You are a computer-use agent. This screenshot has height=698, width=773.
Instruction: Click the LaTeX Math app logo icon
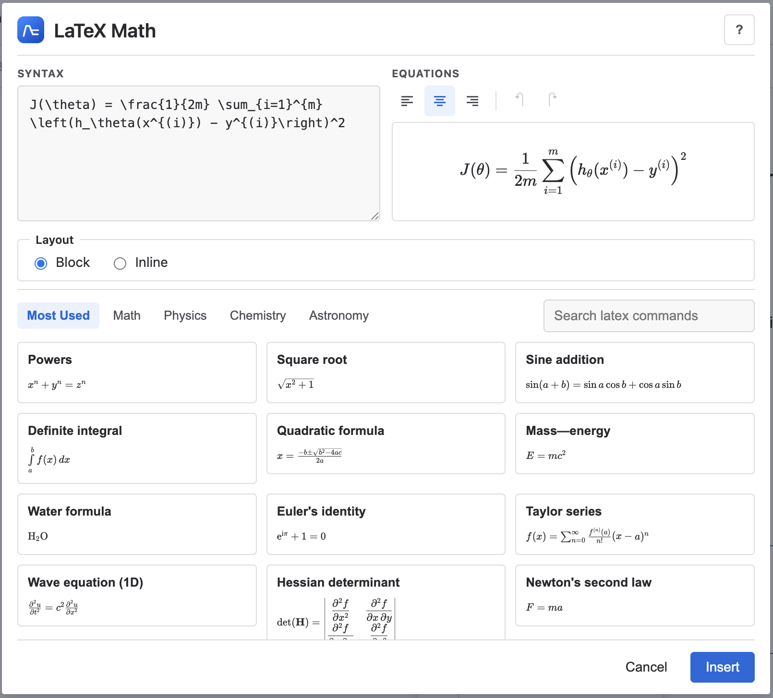[31, 30]
